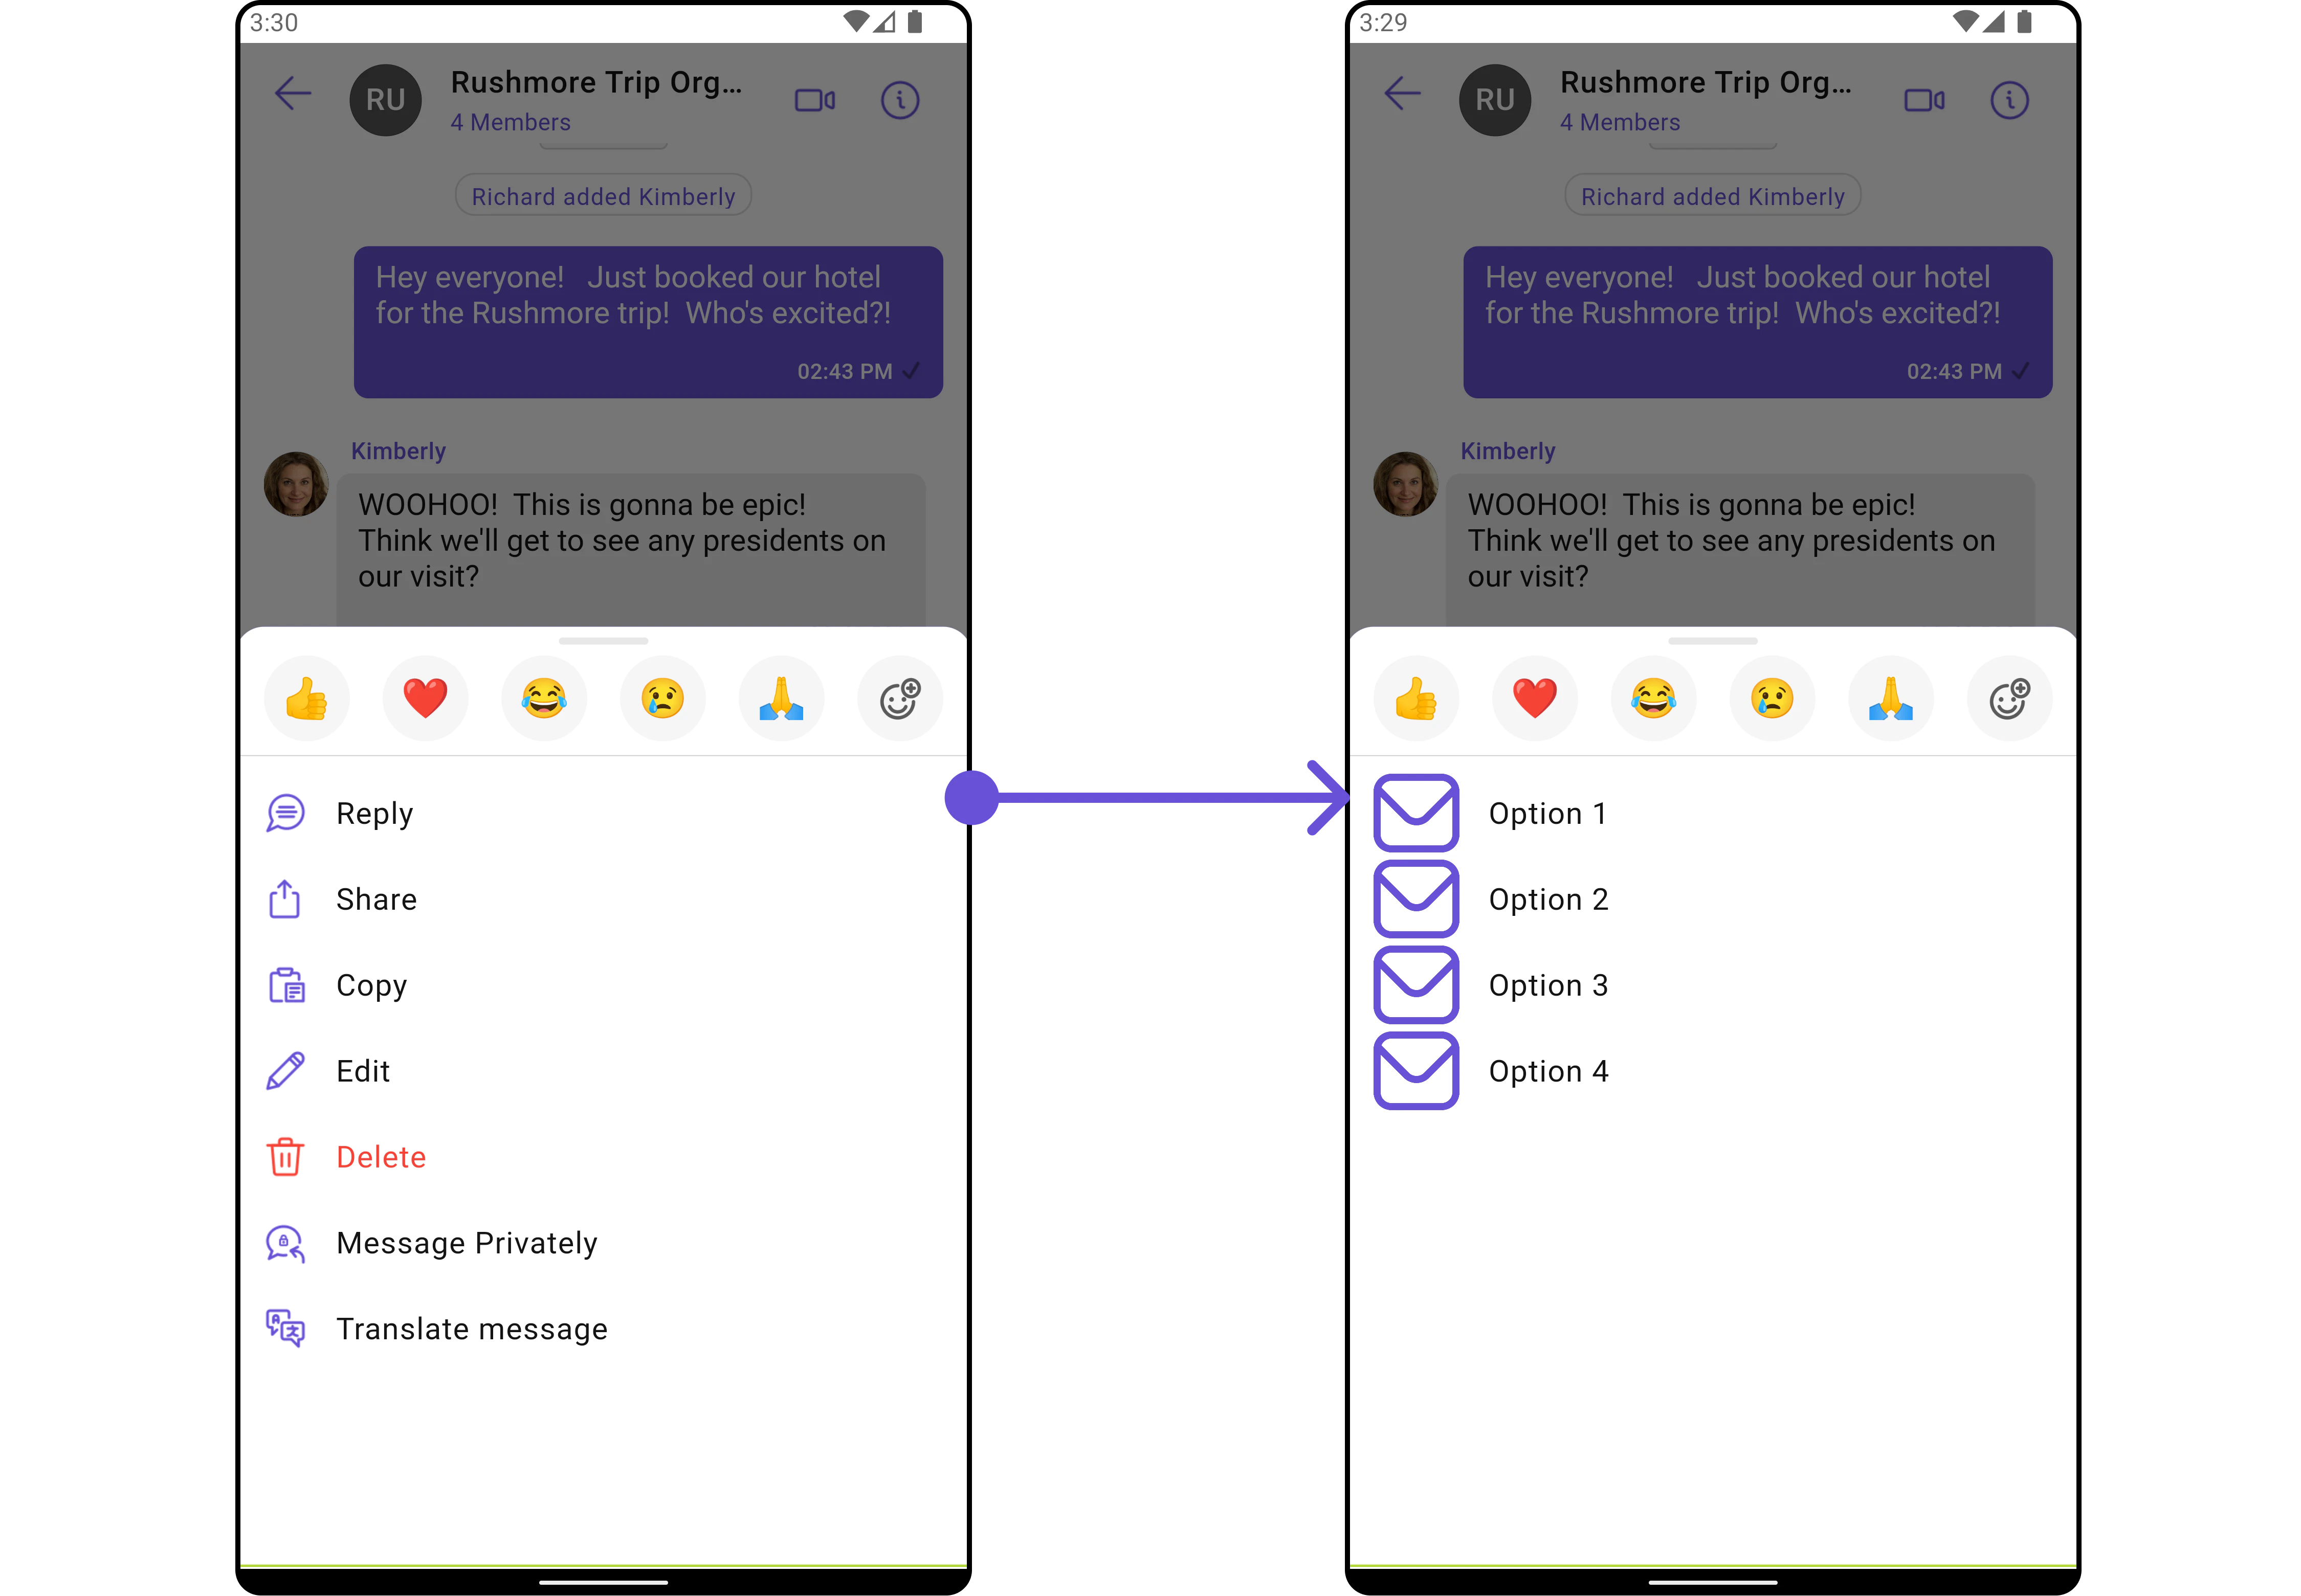
Task: Tap the thumbs up reaction in left phone
Action: click(306, 698)
